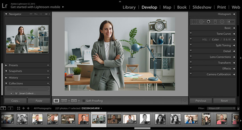Select the Crop Overlay tool
The image size is (242, 130).
tap(194, 22)
